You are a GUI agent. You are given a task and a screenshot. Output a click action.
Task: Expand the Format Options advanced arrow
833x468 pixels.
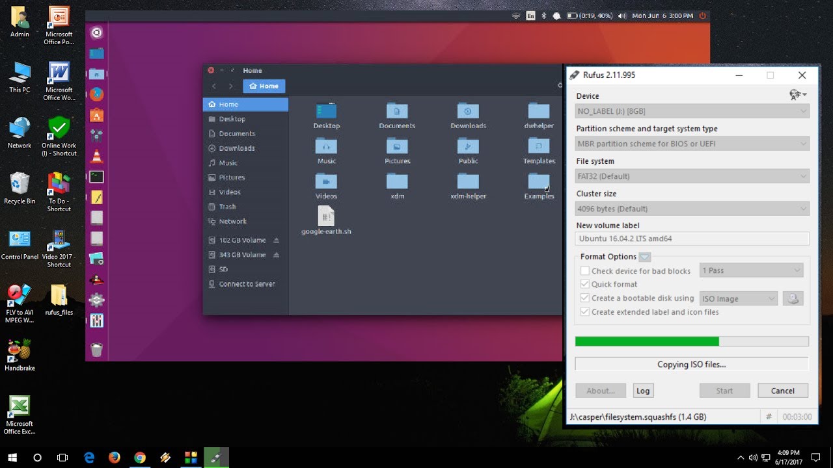[644, 257]
